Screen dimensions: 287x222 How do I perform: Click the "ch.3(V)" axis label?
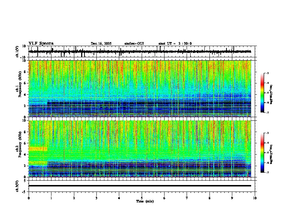point(17,186)
